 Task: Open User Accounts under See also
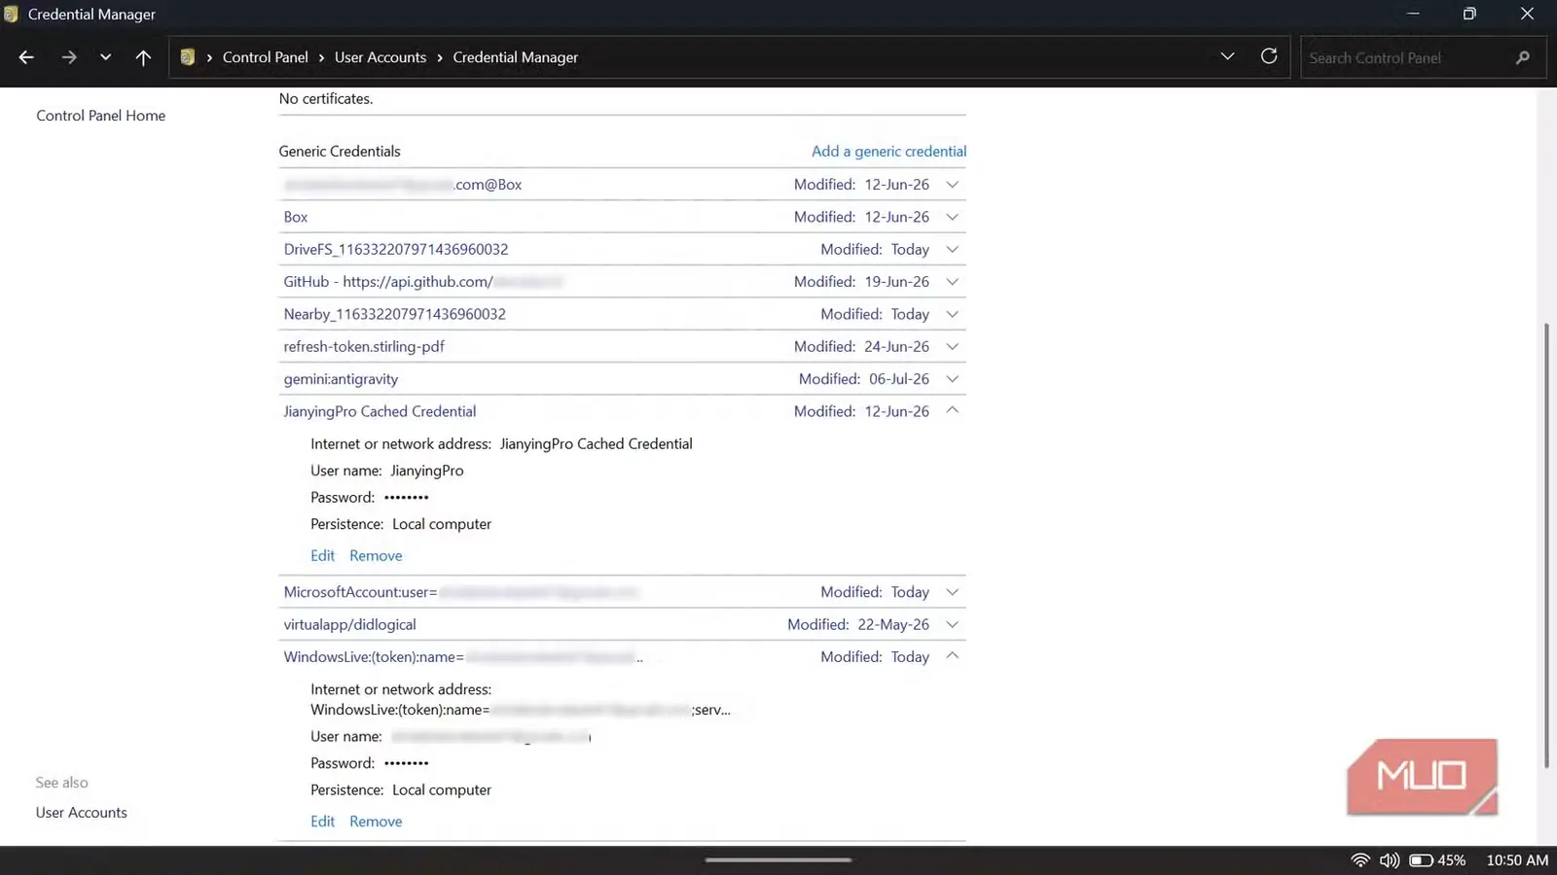82,813
